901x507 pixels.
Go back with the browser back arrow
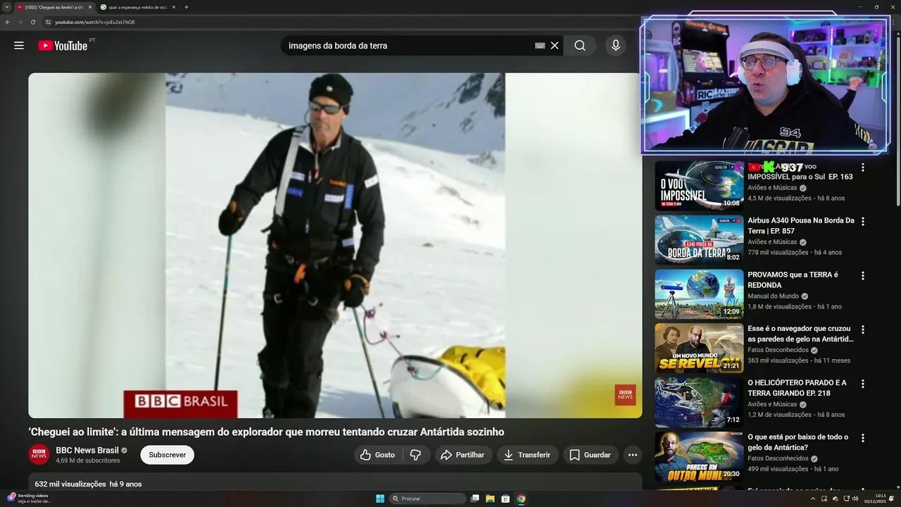[7, 22]
